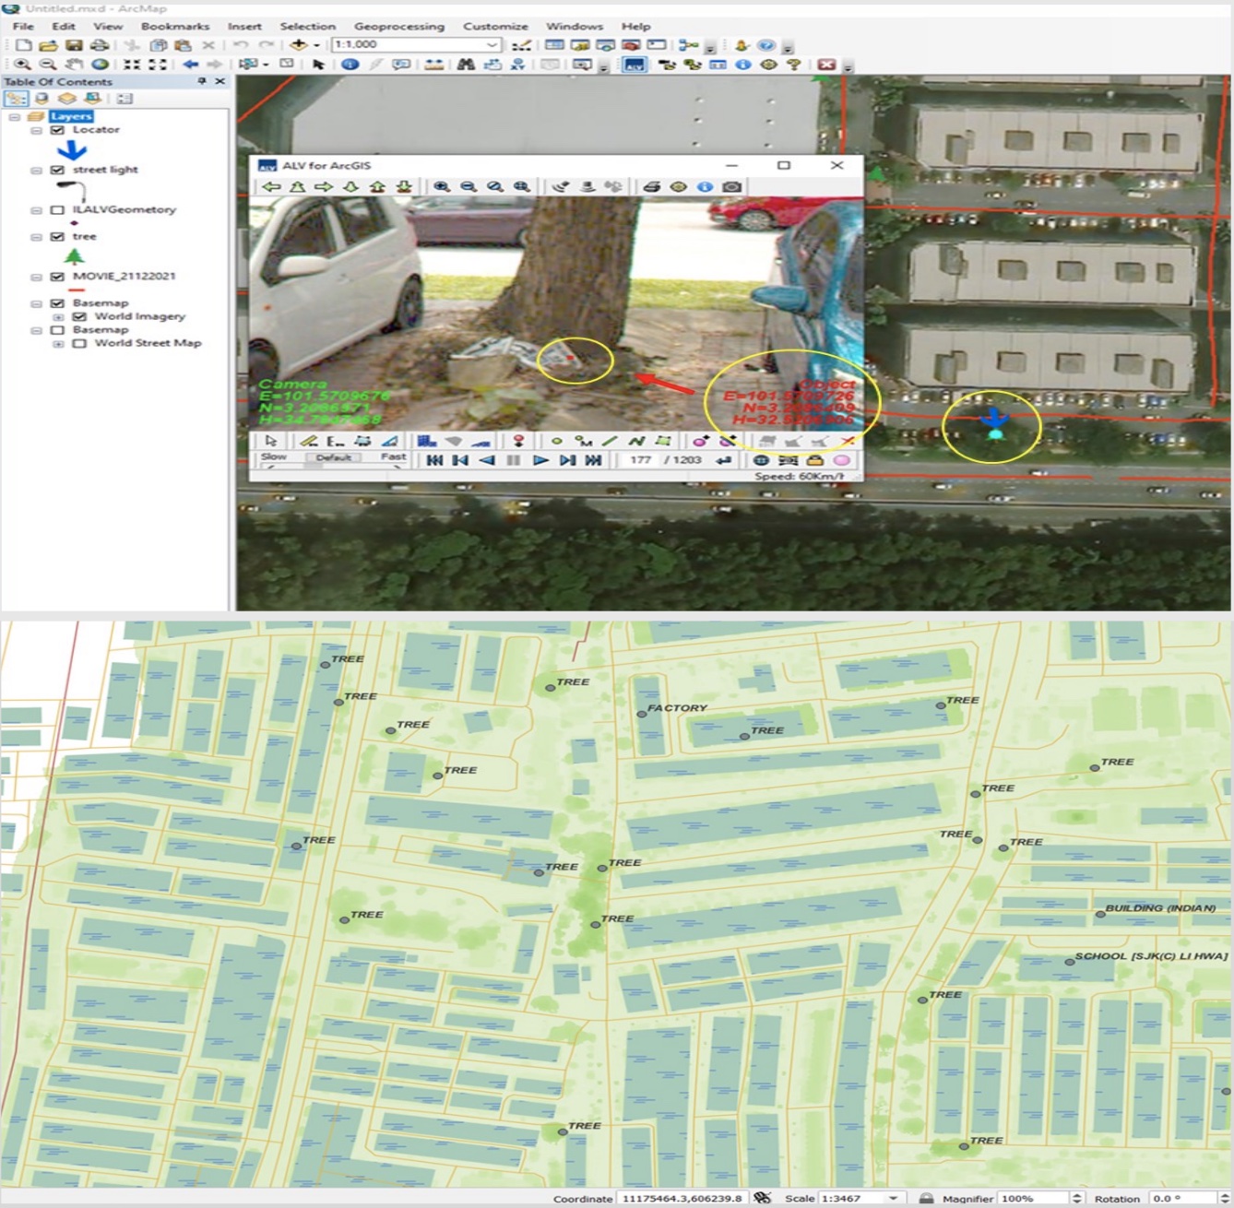Select the ALV pointer arrow tool

pyautogui.click(x=271, y=441)
